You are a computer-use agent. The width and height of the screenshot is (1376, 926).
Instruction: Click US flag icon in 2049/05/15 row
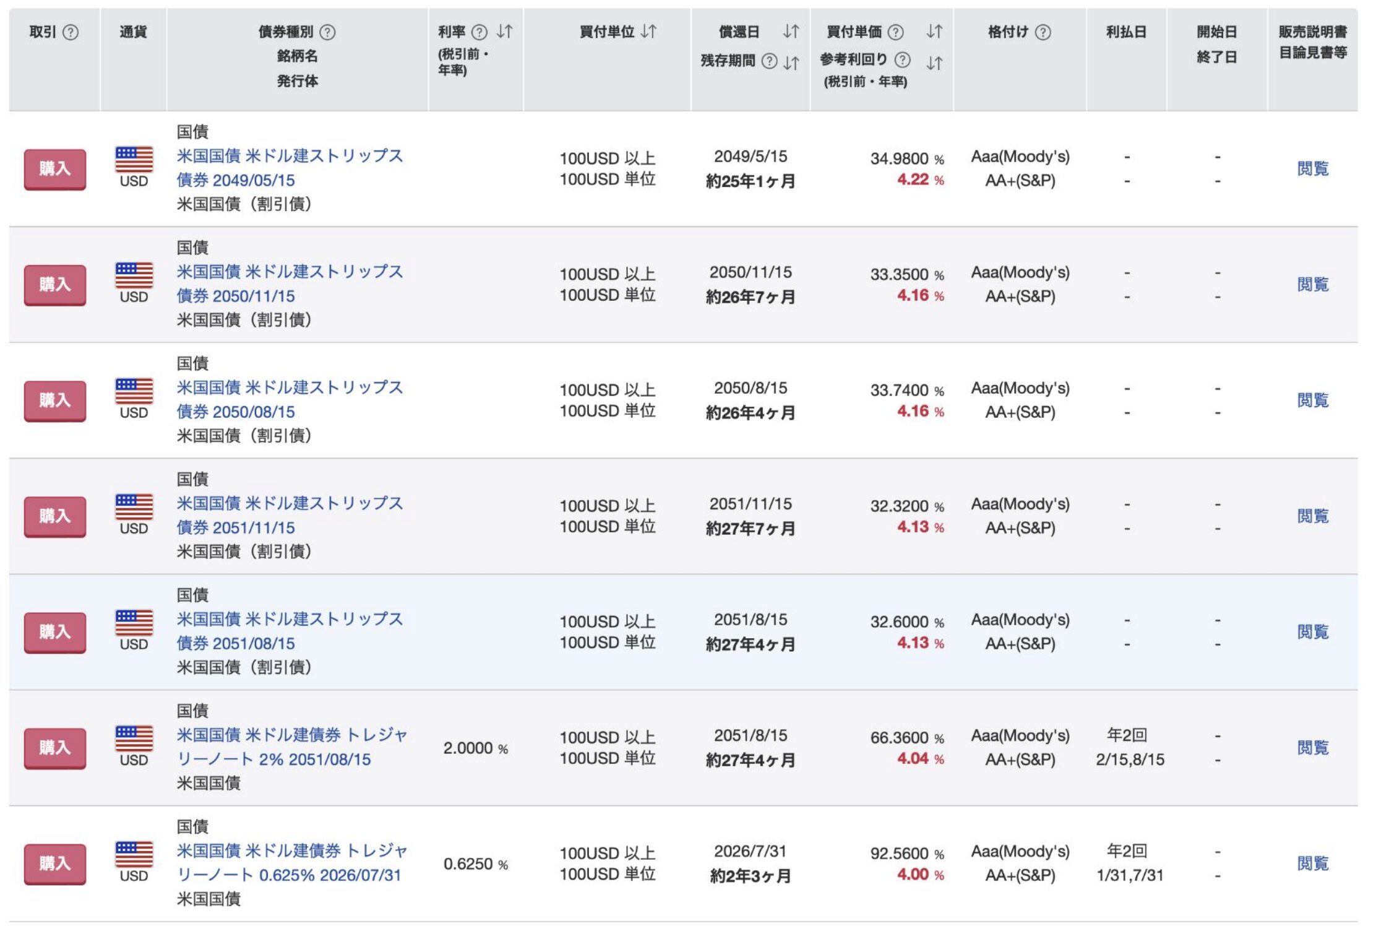tap(134, 160)
